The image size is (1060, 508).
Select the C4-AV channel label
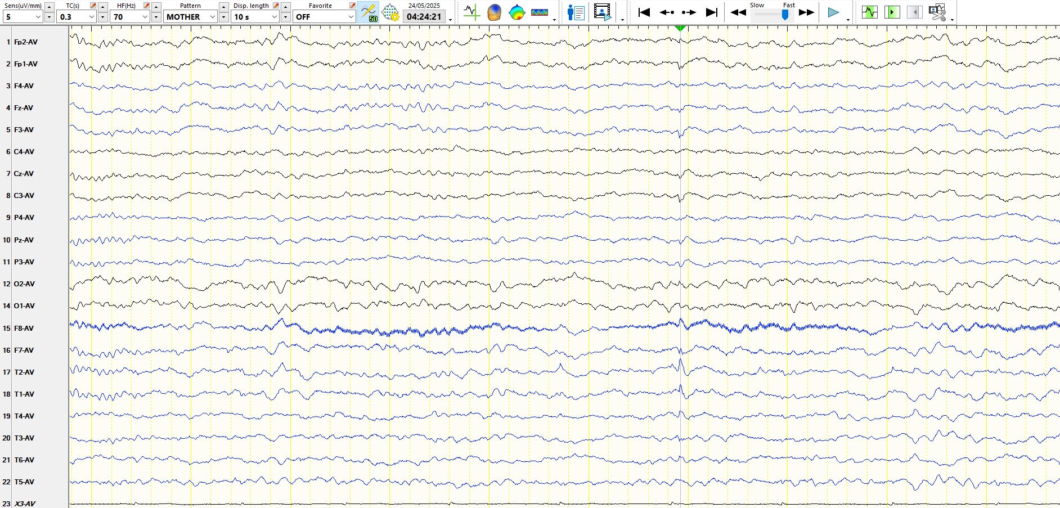tap(24, 152)
